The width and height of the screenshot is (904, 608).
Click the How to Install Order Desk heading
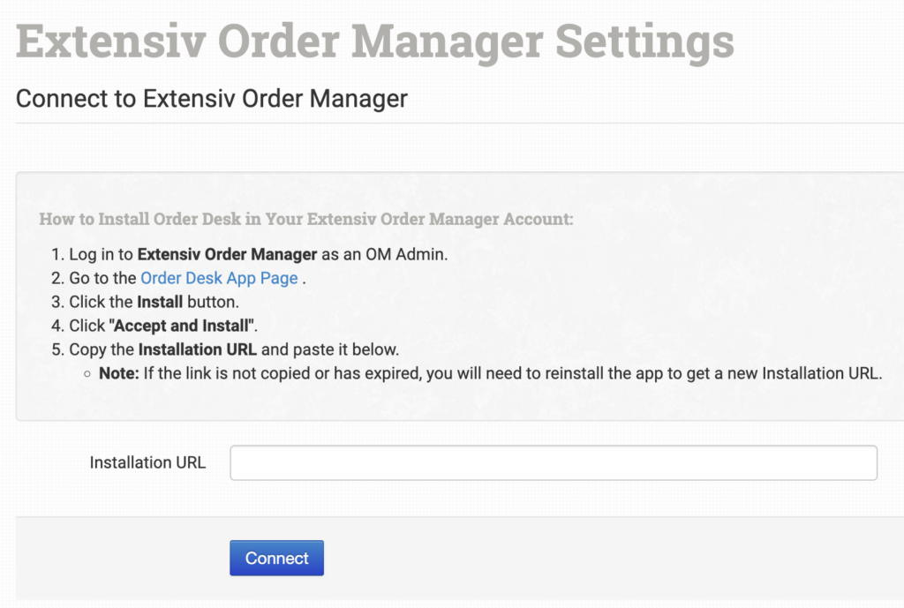point(305,219)
